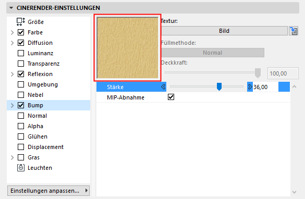Toggle the MIP-Abnahme checkbox
The width and height of the screenshot is (305, 199).
171,97
